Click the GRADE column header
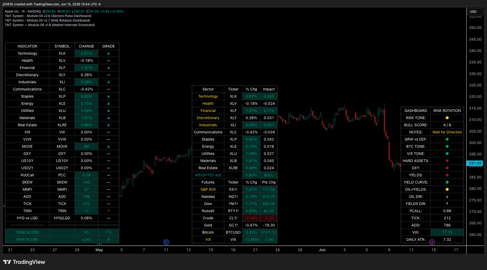 (109, 46)
